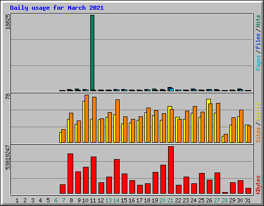
Task: Click the day 3 axis label
Action: [x=32, y=200]
